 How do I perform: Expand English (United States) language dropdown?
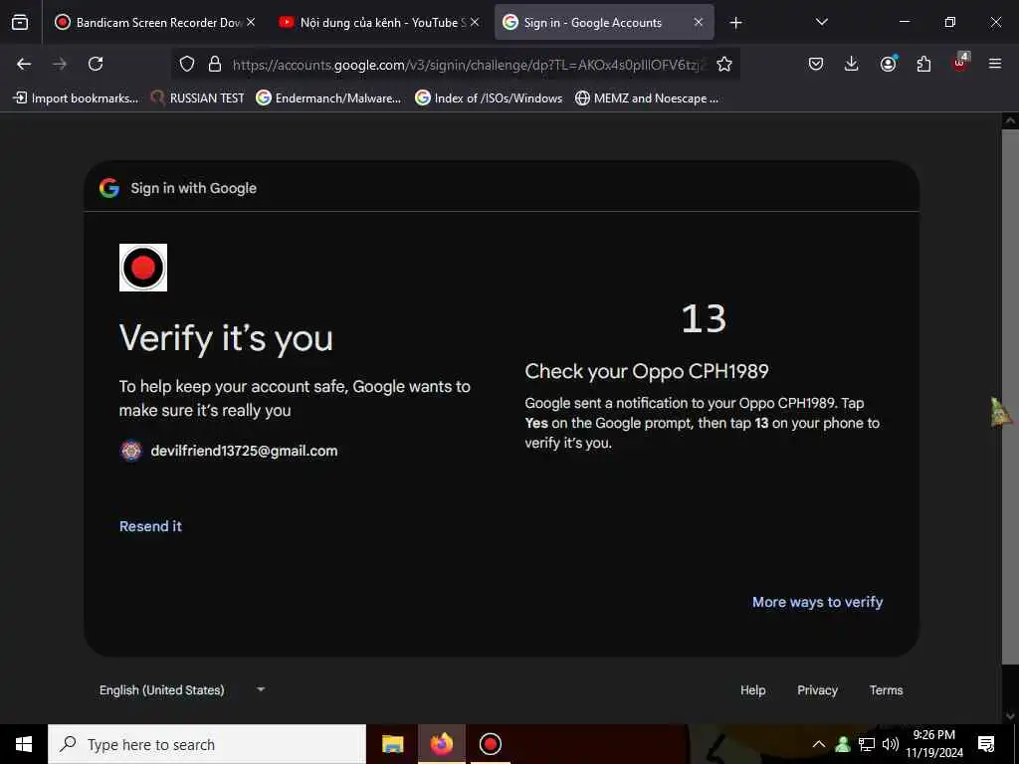click(182, 690)
